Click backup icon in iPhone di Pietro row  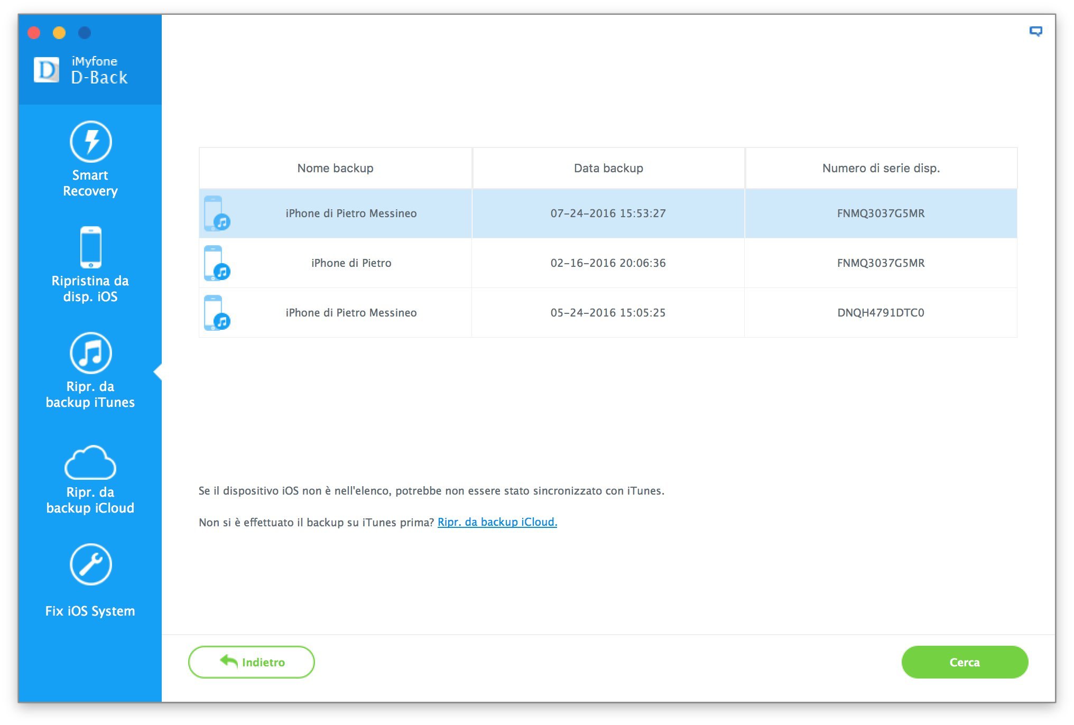click(x=217, y=263)
